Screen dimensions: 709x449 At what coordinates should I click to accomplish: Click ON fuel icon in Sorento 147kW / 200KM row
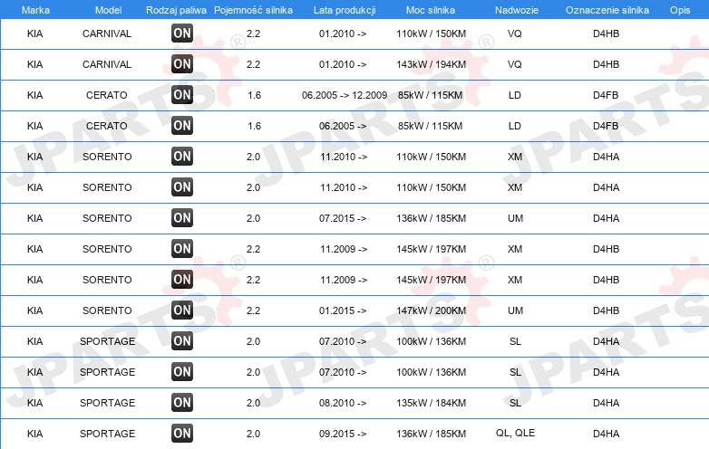point(182,310)
